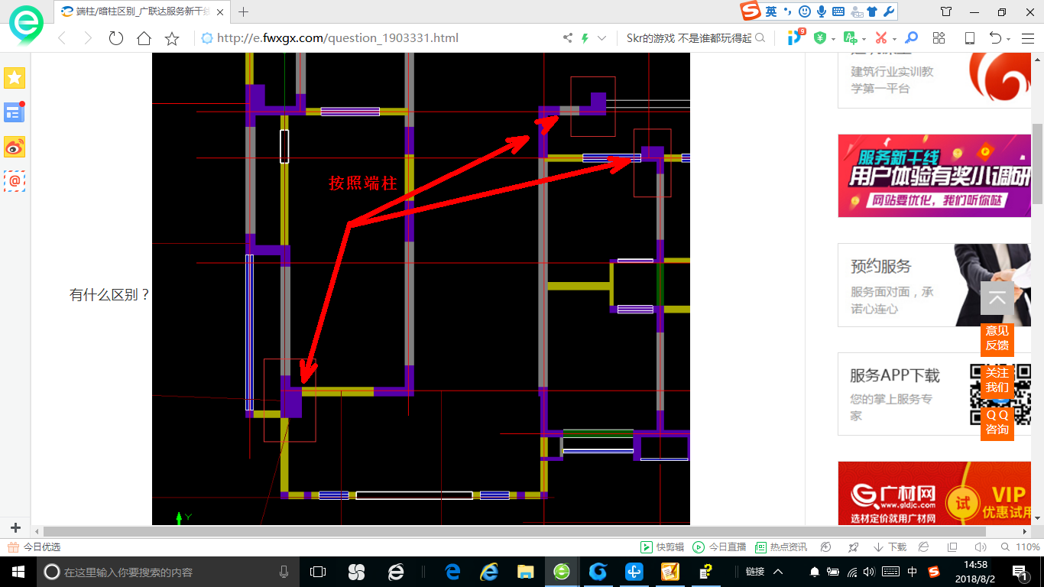Screen dimensions: 1044x587
Task: Open the mail @ sidebar icon
Action: (x=15, y=181)
